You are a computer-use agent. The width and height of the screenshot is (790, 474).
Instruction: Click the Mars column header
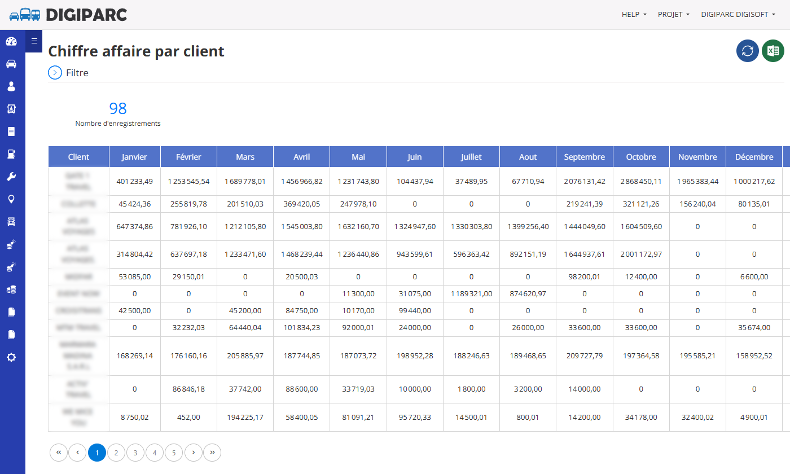pyautogui.click(x=245, y=157)
